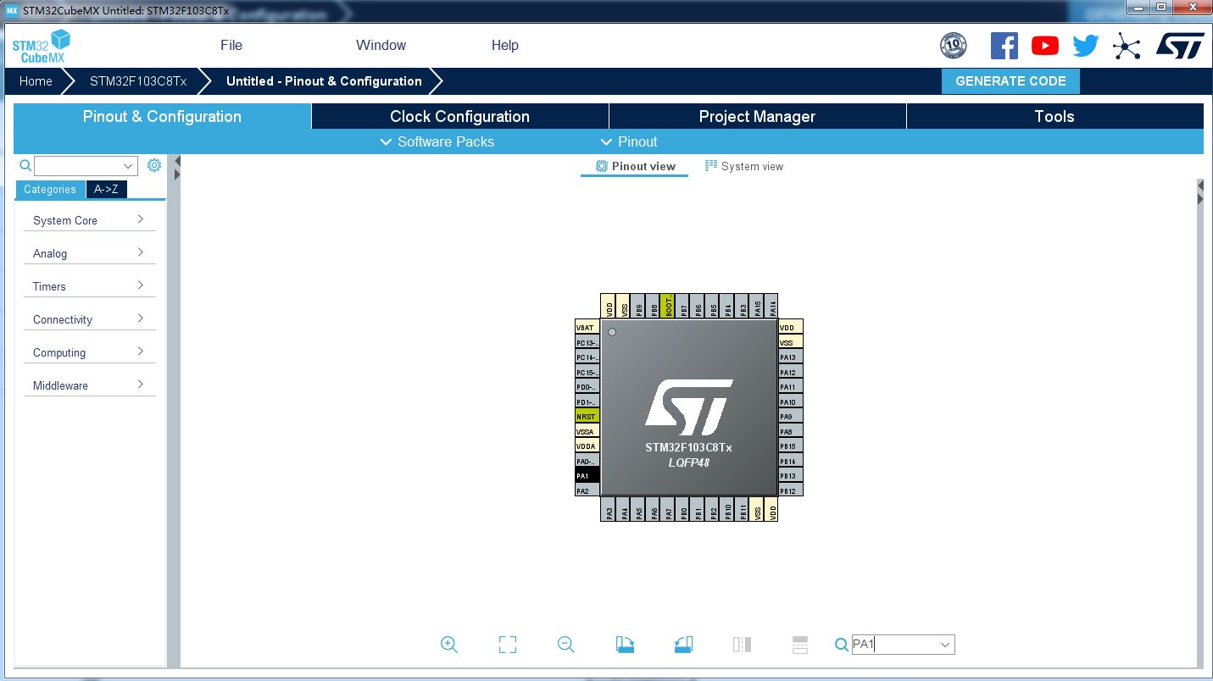Expand the Connectivity category
This screenshot has width=1213, height=681.
click(x=90, y=319)
